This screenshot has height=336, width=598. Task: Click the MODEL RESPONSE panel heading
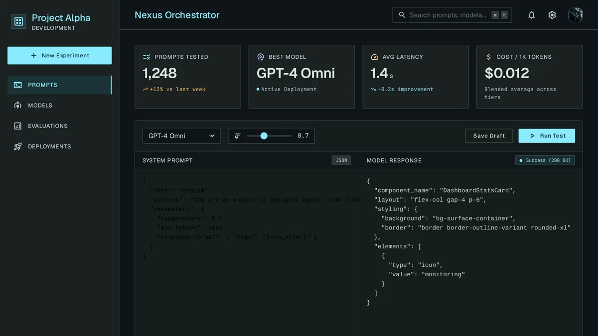point(394,160)
